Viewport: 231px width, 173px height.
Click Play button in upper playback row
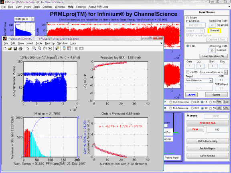coord(219,102)
